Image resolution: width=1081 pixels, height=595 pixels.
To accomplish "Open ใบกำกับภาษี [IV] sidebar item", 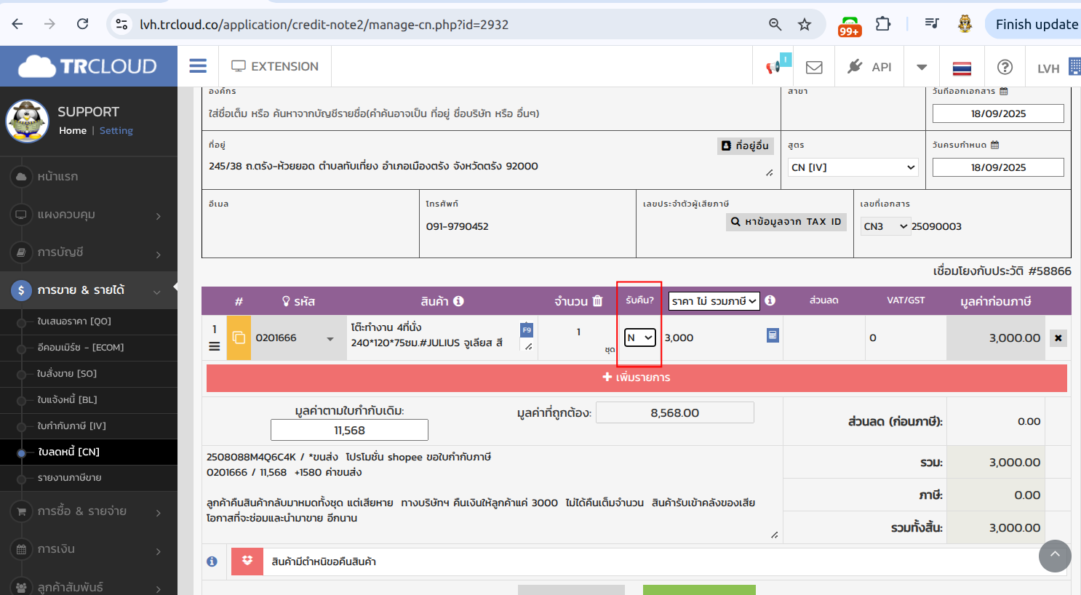I will click(x=71, y=426).
